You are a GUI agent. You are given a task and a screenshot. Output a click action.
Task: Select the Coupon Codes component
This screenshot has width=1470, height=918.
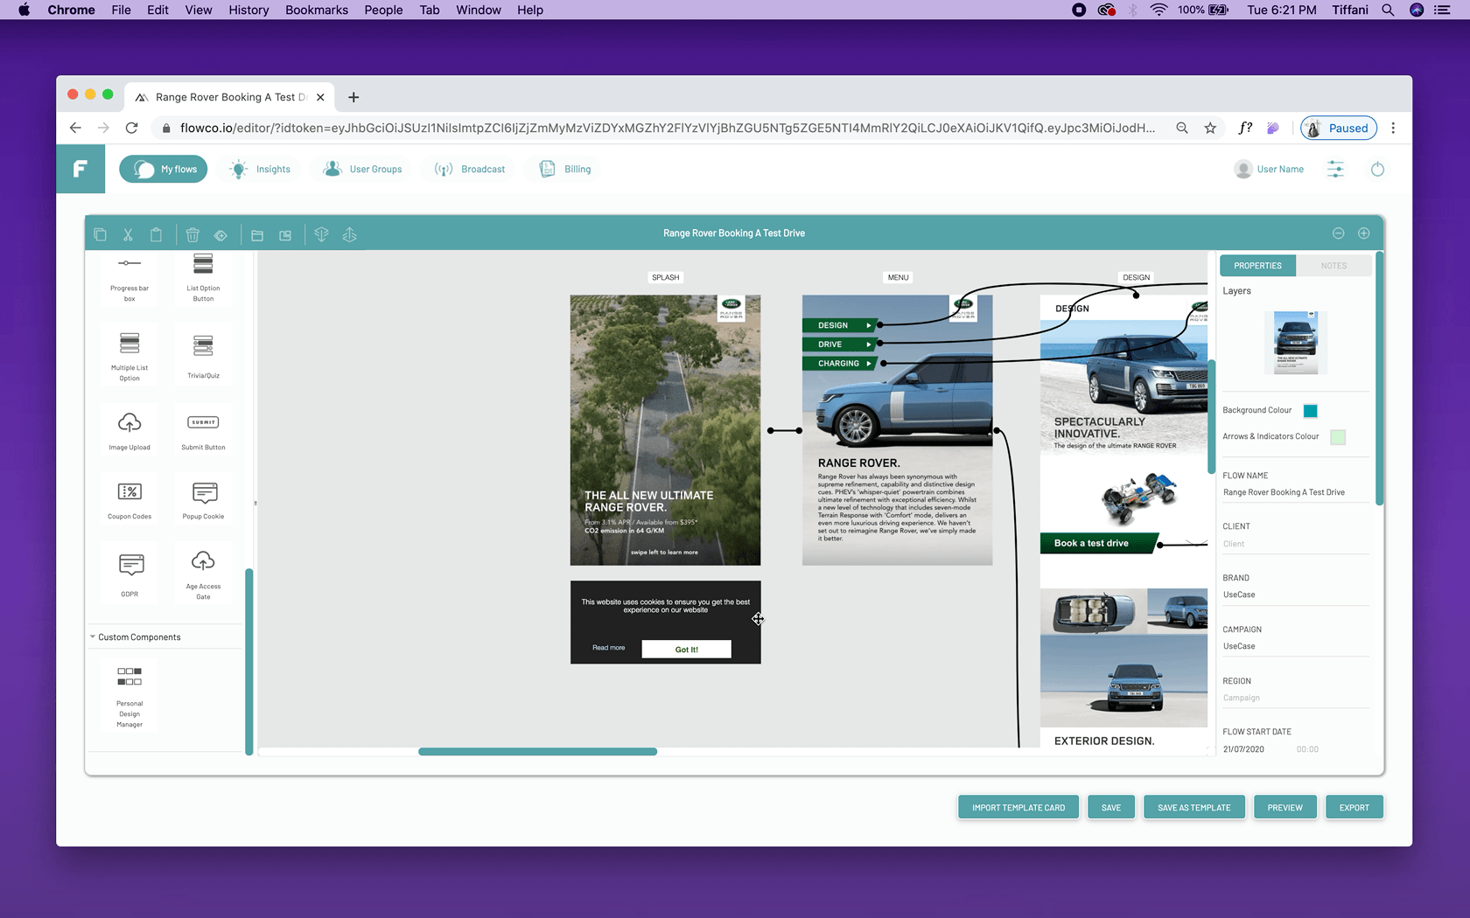click(x=129, y=500)
